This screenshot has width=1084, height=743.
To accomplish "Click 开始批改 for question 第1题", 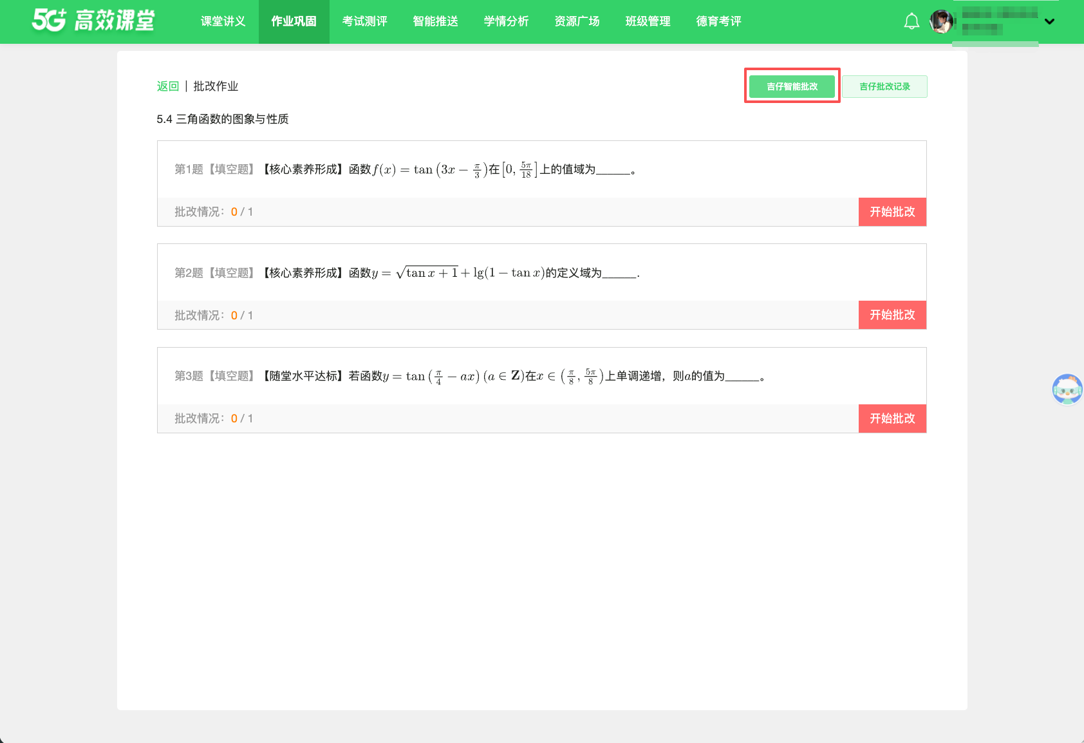I will pyautogui.click(x=892, y=212).
